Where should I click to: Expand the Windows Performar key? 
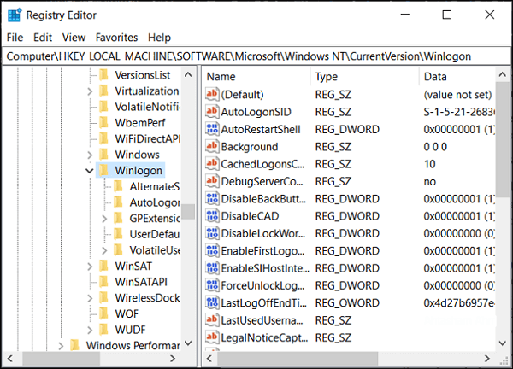click(x=61, y=346)
